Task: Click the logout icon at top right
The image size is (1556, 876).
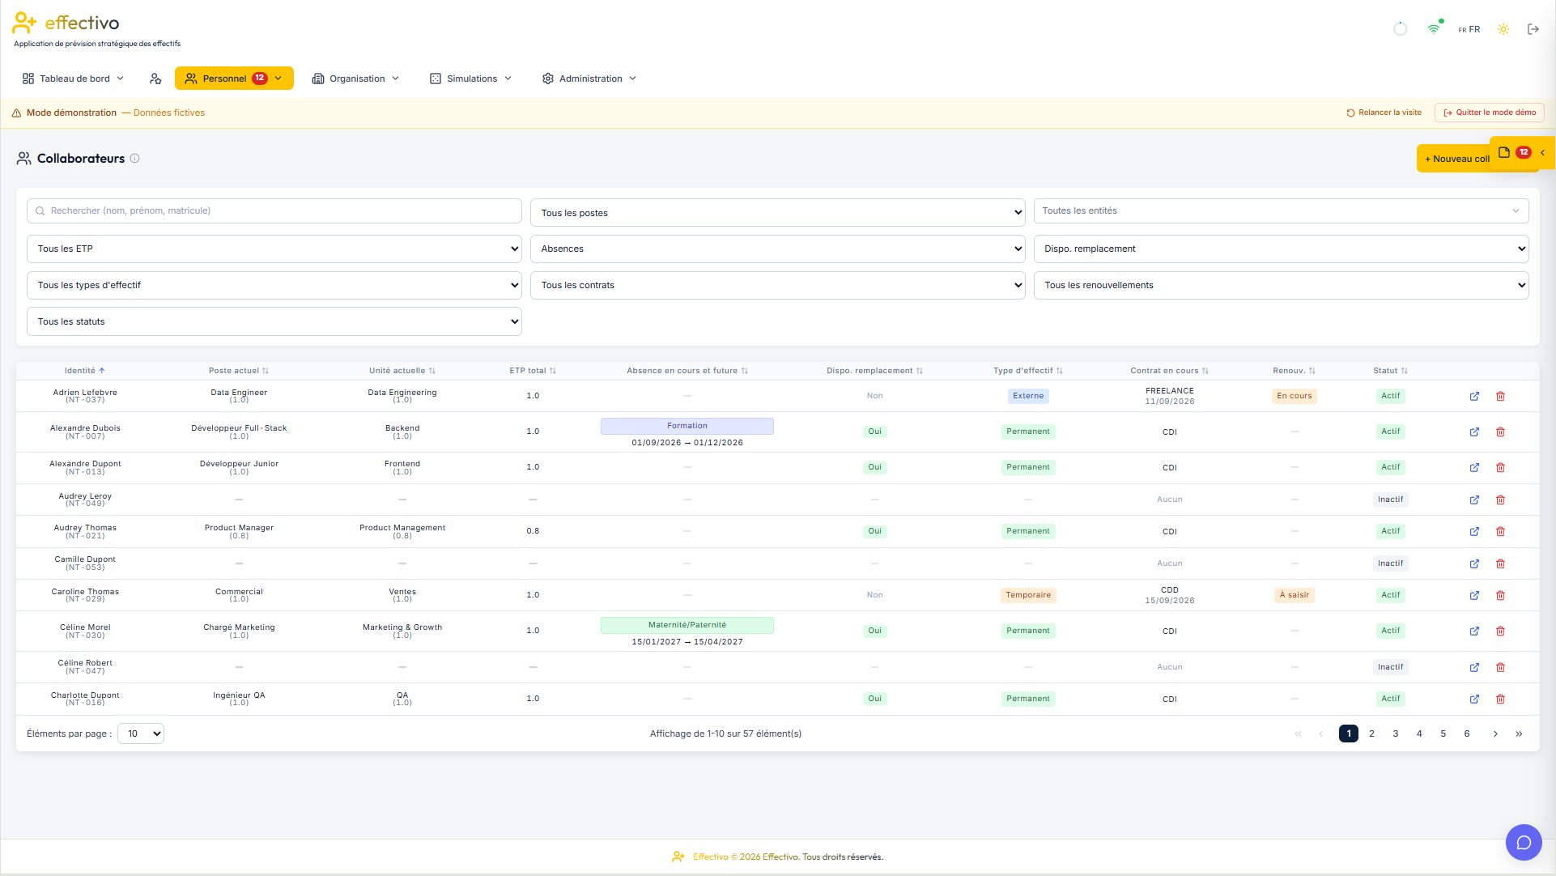Action: click(x=1533, y=29)
